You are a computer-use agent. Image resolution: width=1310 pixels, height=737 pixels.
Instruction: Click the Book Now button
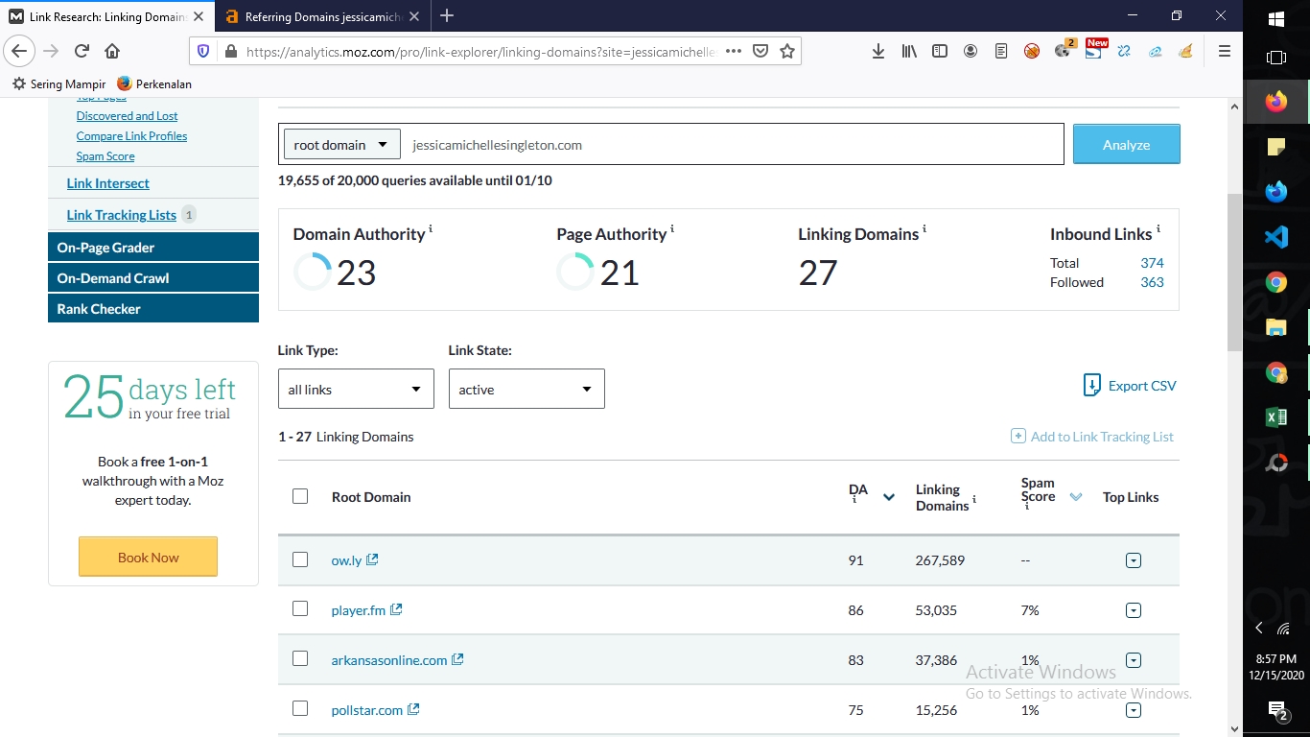click(x=149, y=557)
